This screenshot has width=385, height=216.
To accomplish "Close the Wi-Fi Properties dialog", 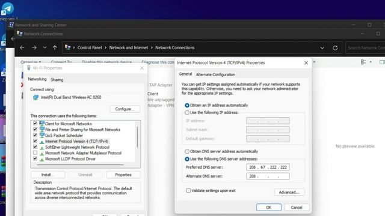I will point(142,68).
